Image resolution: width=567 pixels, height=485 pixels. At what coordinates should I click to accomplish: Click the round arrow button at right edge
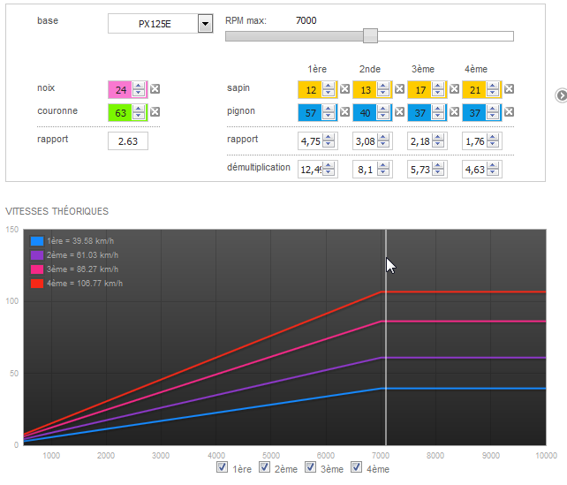click(x=561, y=95)
